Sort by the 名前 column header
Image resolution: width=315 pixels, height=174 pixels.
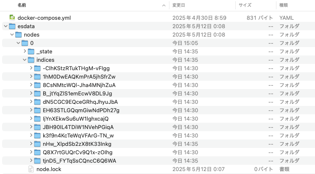[x=22, y=5]
